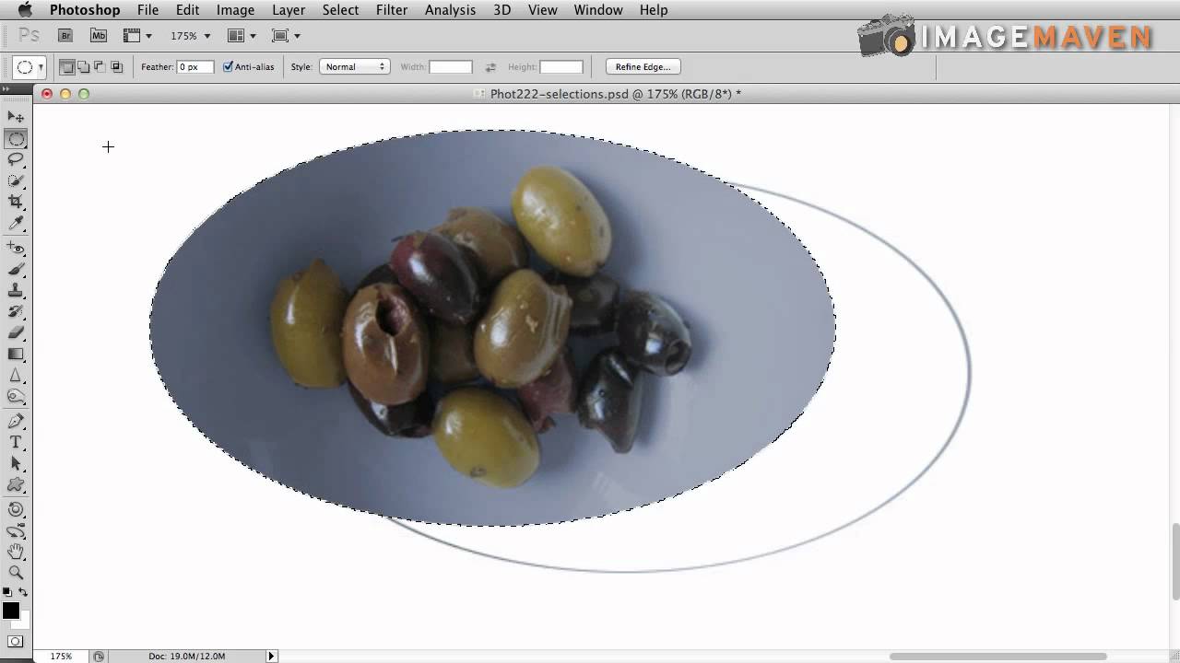
Task: Open the tool preset picker arrow
Action: pyautogui.click(x=41, y=67)
